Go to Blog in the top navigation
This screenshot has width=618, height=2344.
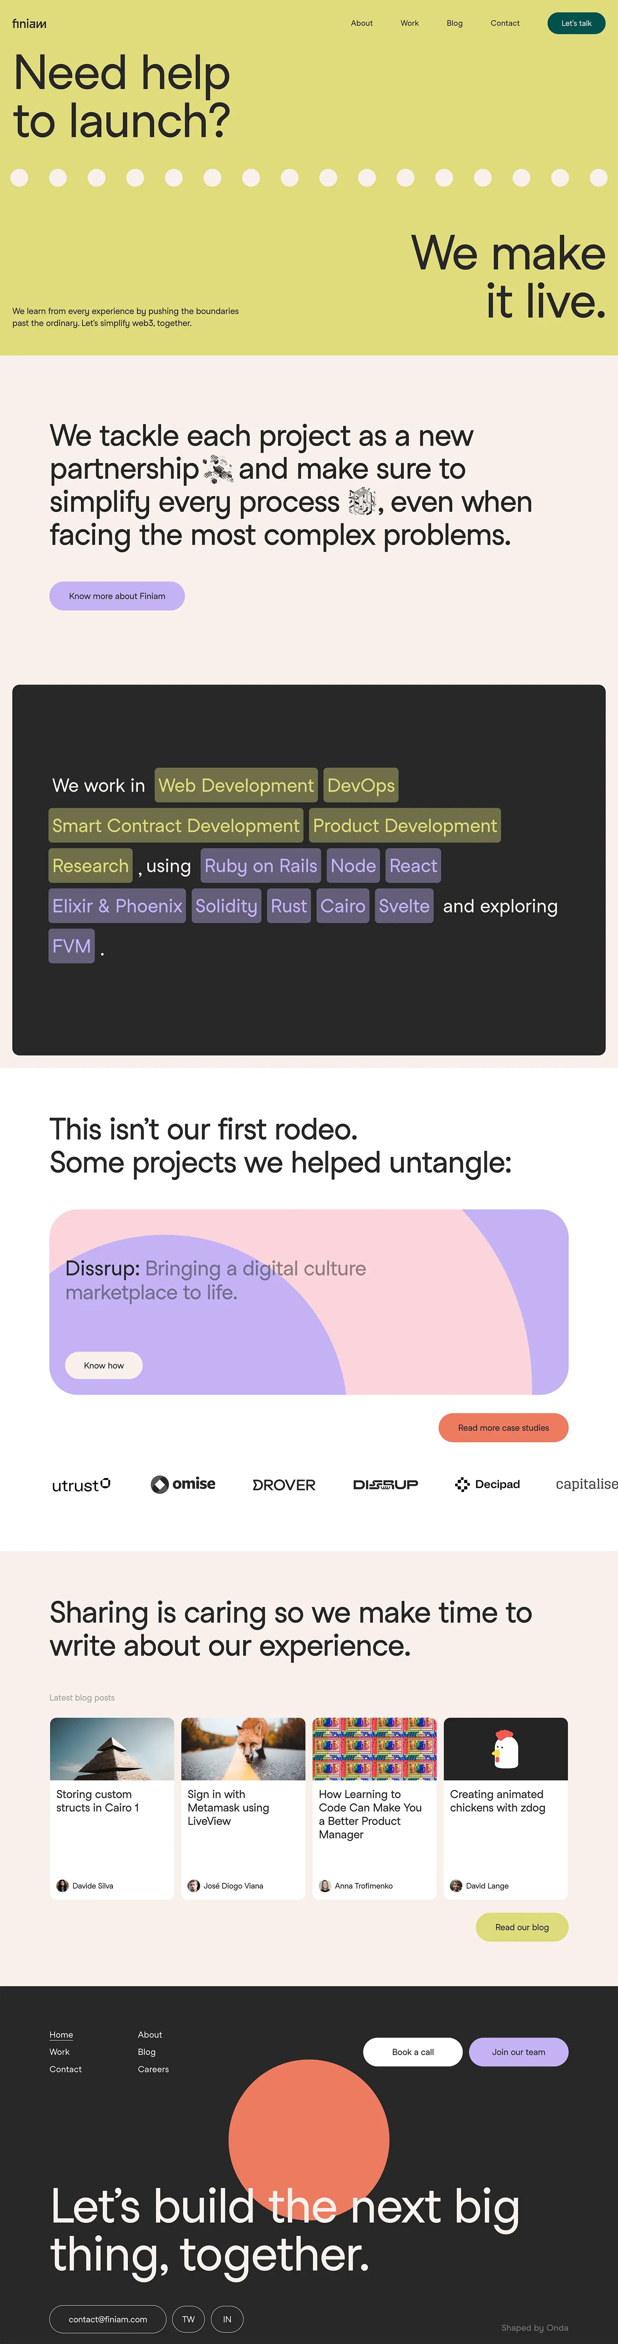click(454, 23)
